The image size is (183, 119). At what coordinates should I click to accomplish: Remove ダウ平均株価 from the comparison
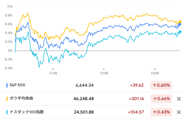[179, 99]
